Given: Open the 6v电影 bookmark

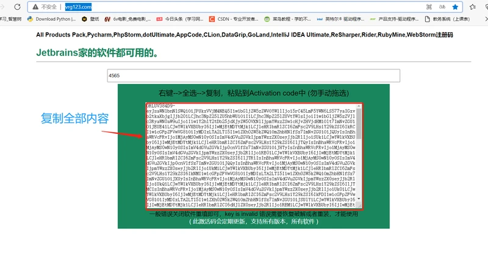Looking at the screenshot, I should (x=127, y=19).
